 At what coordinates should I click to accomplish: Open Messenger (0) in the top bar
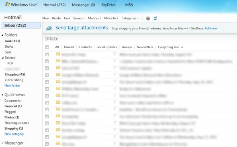84,5
